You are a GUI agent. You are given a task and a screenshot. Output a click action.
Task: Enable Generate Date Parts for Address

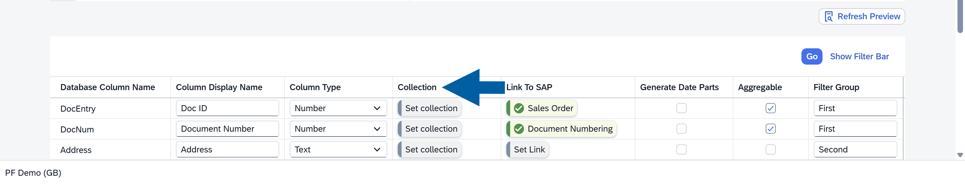(681, 150)
